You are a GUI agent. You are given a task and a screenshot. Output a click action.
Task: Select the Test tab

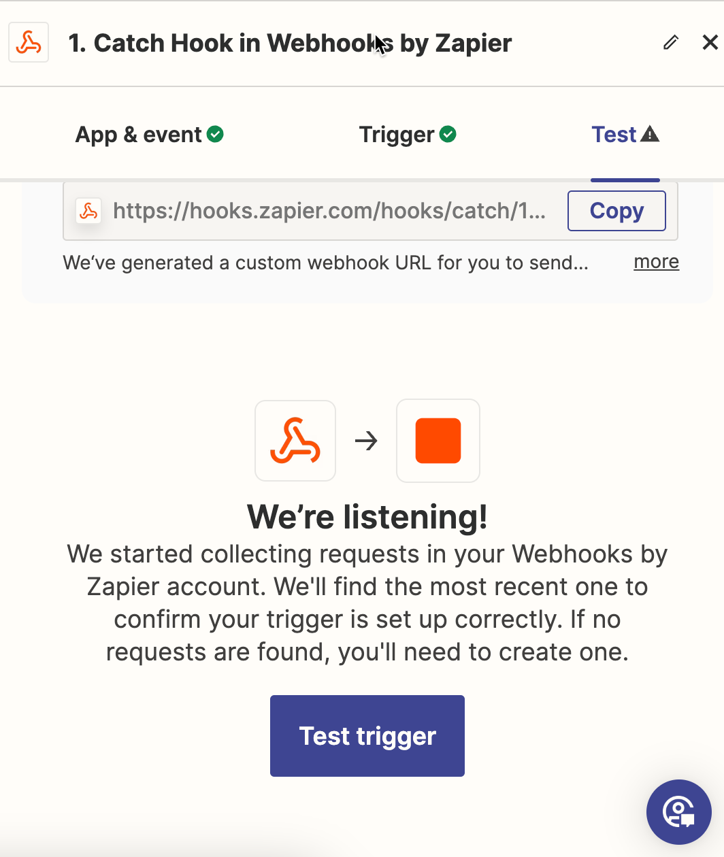pyautogui.click(x=614, y=135)
